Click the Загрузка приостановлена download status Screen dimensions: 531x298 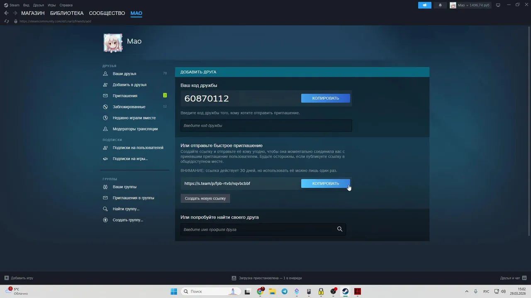tap(270, 278)
